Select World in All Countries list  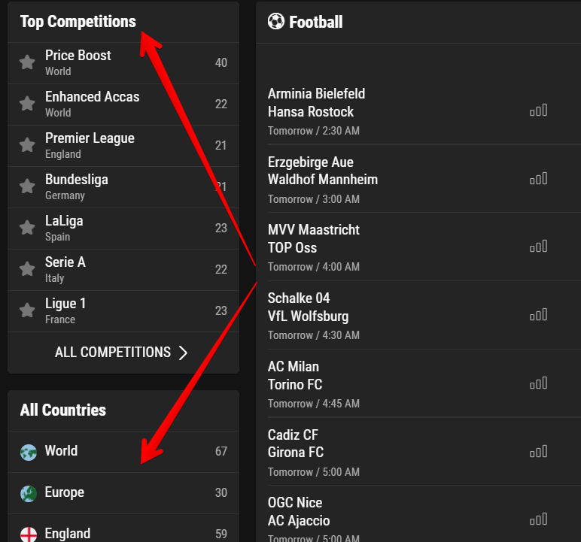pyautogui.click(x=123, y=452)
